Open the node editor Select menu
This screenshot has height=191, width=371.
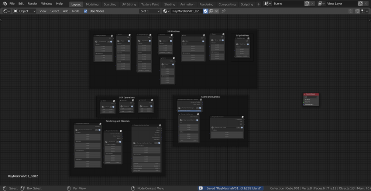tap(55, 11)
